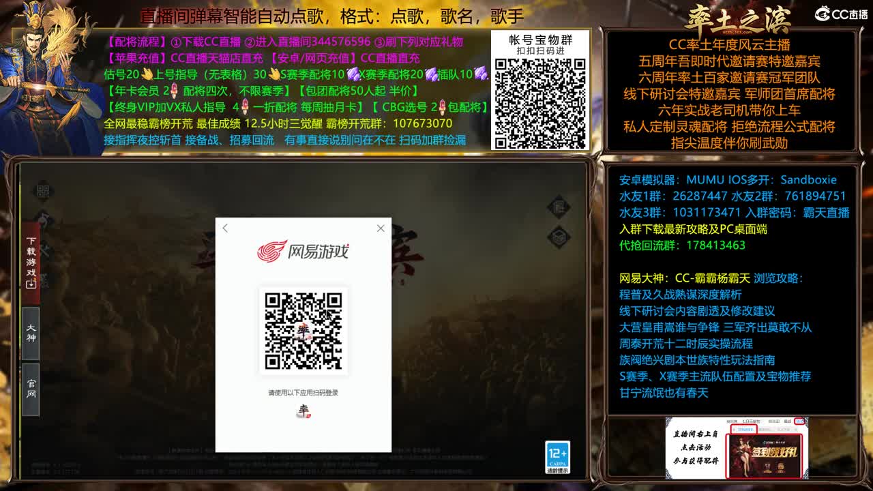Image resolution: width=873 pixels, height=491 pixels.
Task: Click the 年卡会员 pricing line
Action: tap(263, 91)
